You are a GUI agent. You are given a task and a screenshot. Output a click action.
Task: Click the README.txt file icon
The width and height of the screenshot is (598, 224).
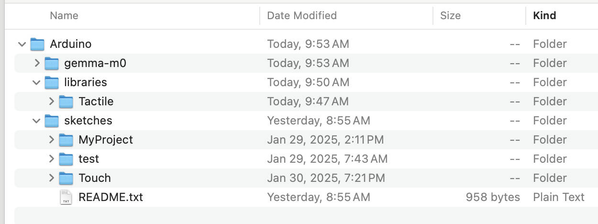tap(66, 197)
